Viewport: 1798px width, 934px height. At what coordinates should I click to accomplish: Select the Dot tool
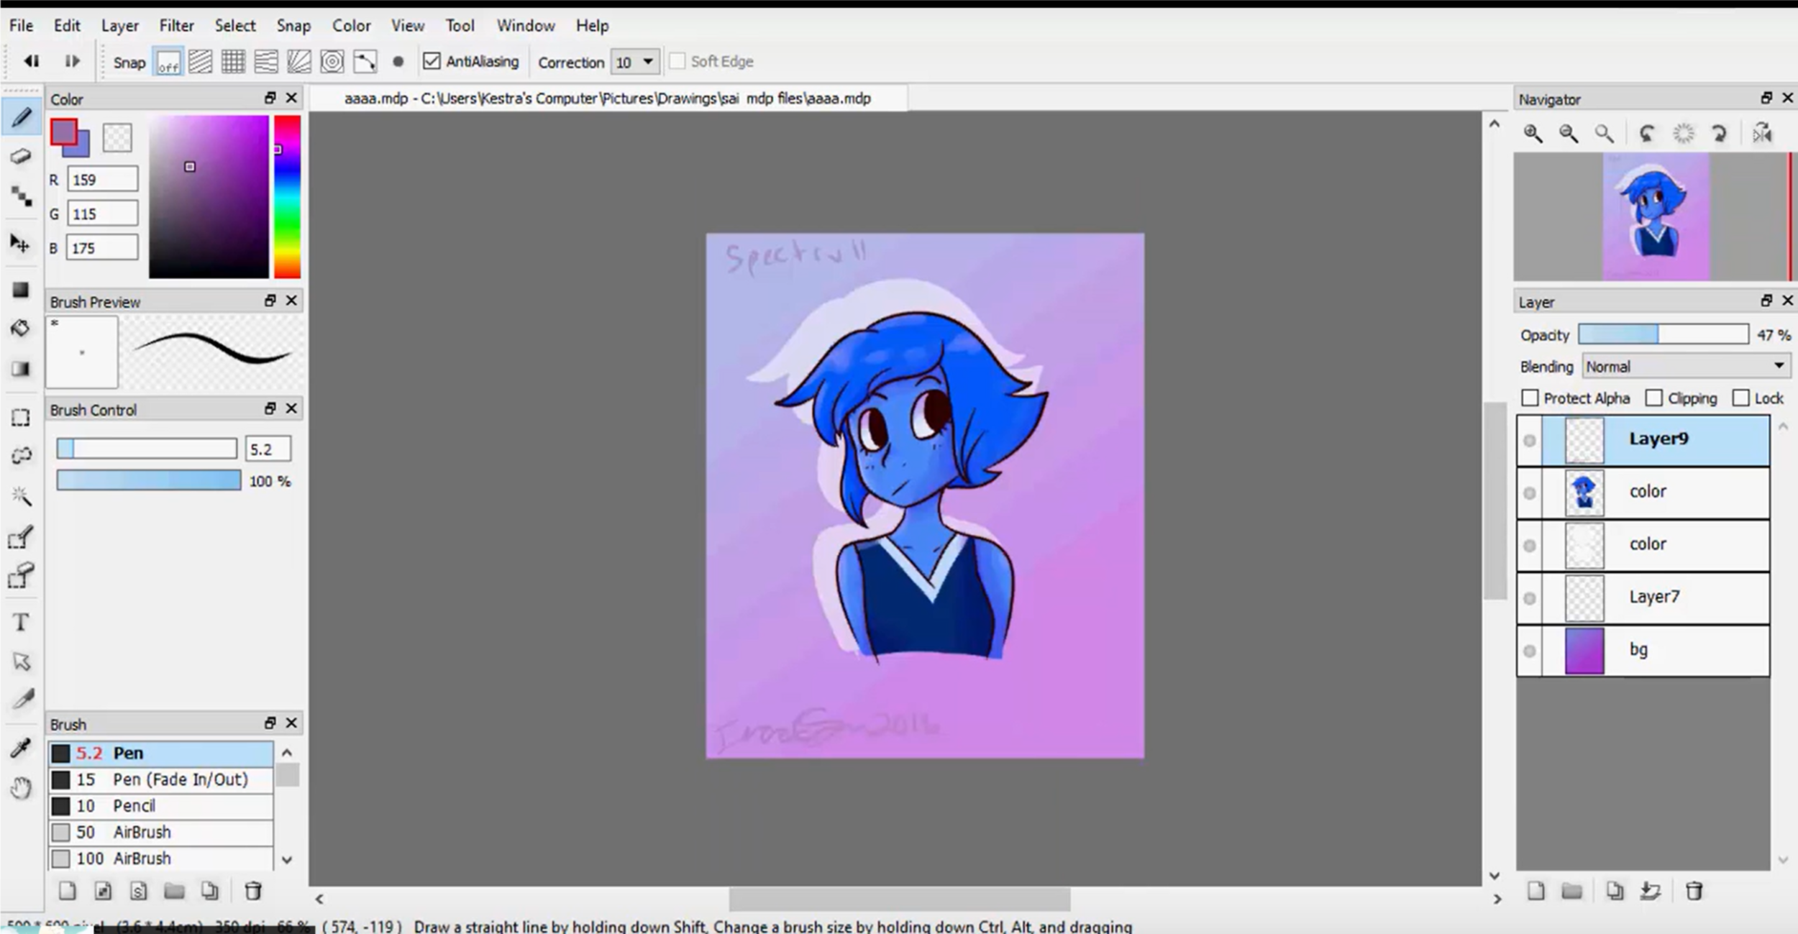pyautogui.click(x=22, y=196)
